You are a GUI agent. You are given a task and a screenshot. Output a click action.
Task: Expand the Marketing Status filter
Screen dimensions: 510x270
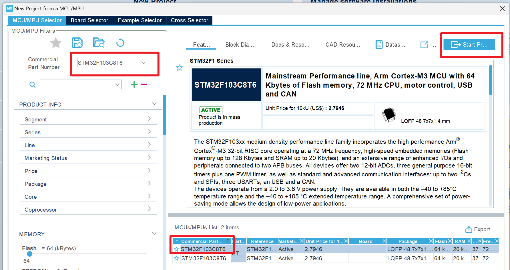tap(88, 158)
